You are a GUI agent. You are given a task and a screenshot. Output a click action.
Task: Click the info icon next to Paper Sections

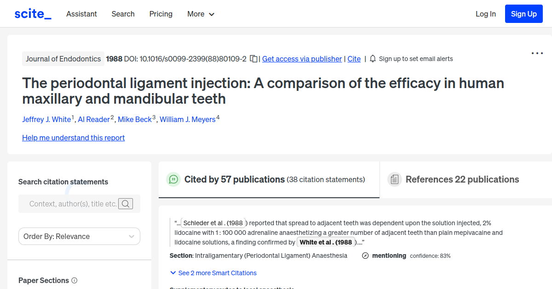(x=75, y=280)
